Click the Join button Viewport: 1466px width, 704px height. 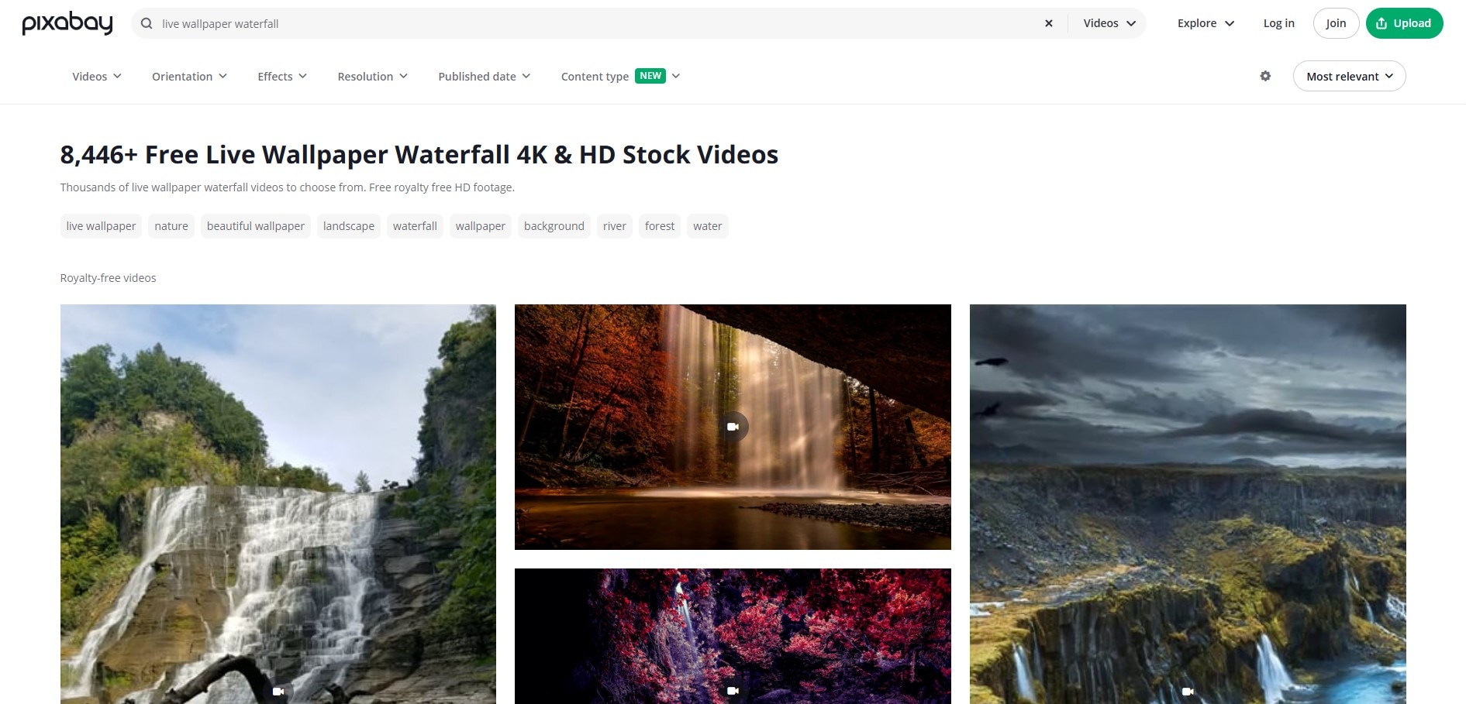click(1335, 23)
